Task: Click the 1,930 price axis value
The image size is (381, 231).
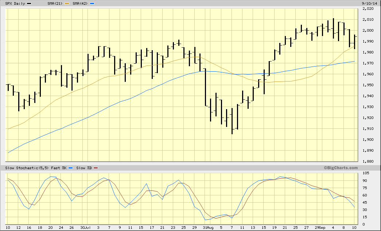Action: (368, 107)
